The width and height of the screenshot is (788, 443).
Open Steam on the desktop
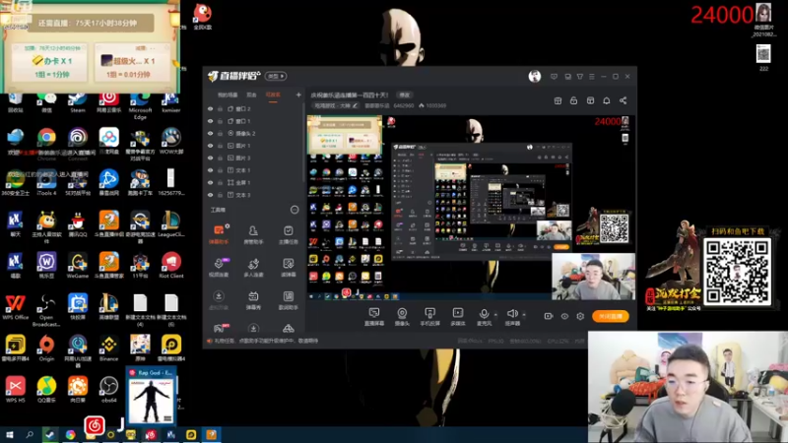click(x=78, y=102)
